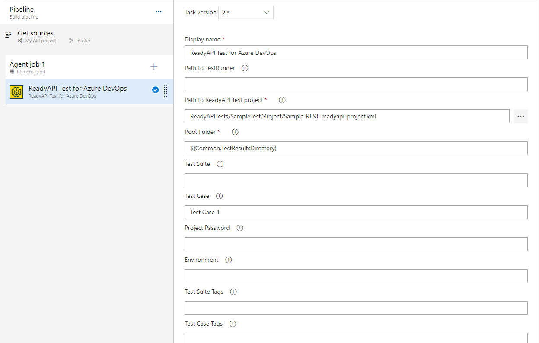The image size is (539, 343).
Task: Show info for Test Suite Tags
Action: [233, 292]
